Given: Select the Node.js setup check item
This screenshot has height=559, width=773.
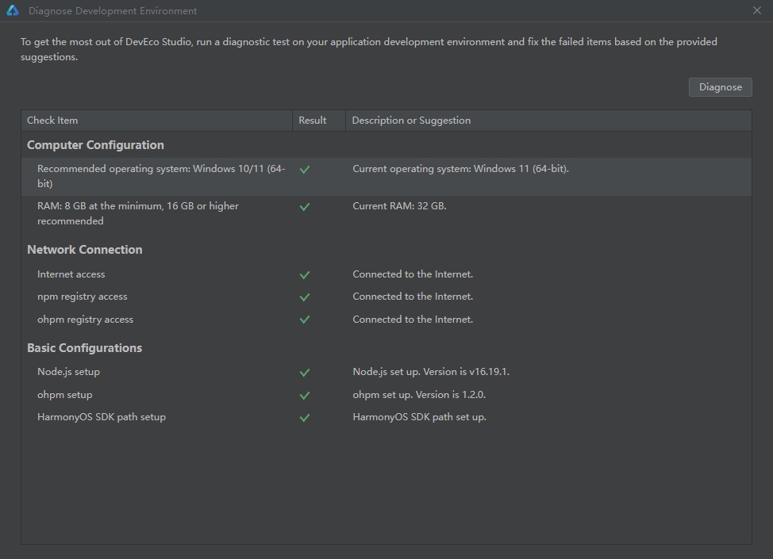Looking at the screenshot, I should (x=68, y=372).
